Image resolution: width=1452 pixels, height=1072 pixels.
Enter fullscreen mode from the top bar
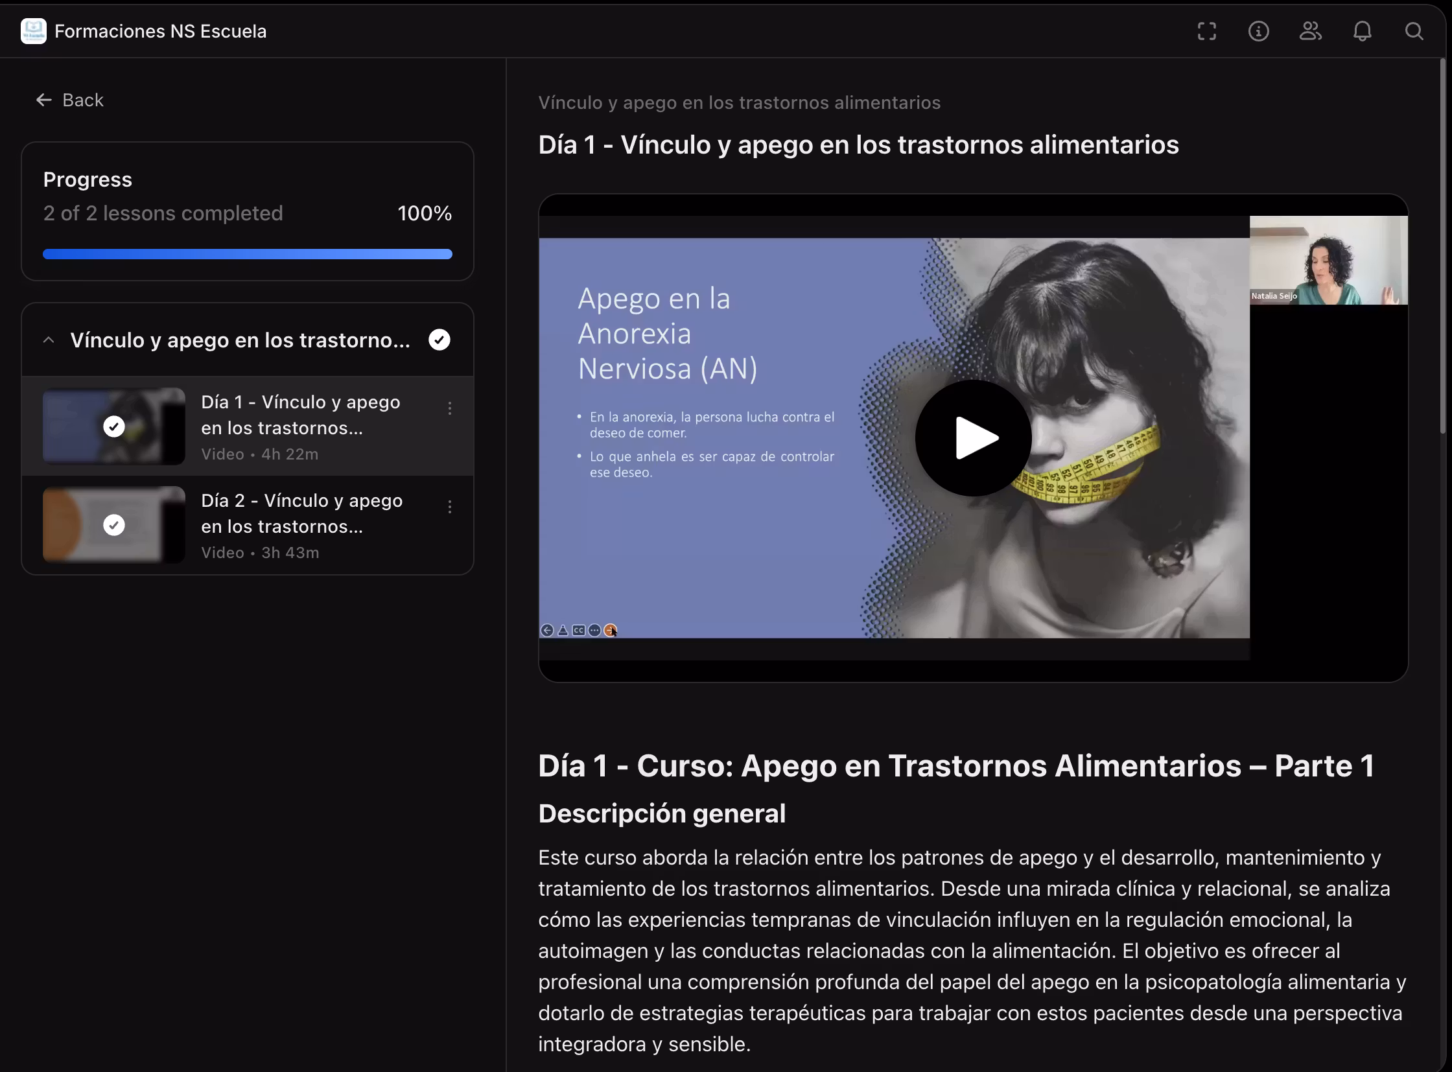[1206, 31]
